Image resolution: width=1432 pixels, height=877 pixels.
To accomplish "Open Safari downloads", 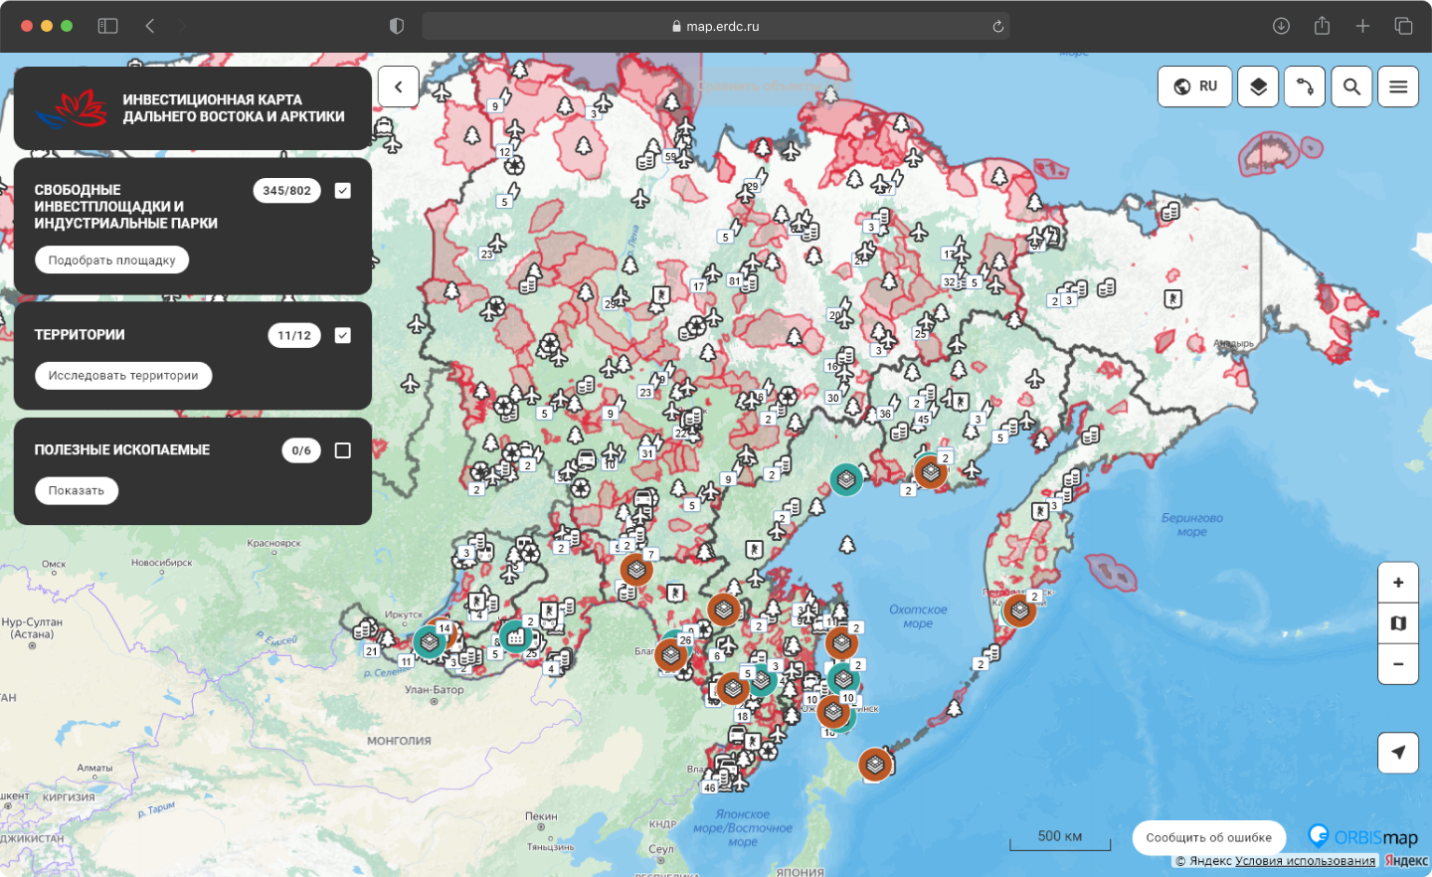I will tap(1281, 26).
